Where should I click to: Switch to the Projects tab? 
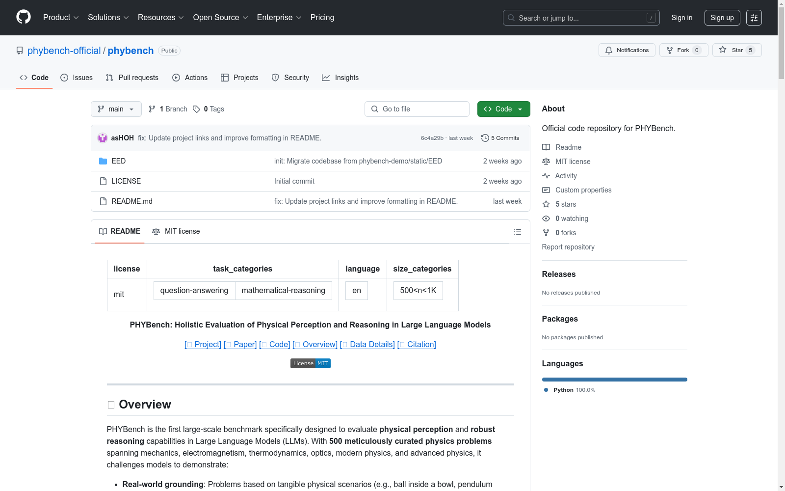click(239, 78)
